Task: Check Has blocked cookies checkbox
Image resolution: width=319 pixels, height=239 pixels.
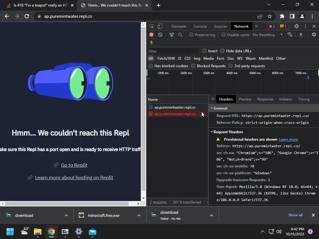Action: [151, 66]
